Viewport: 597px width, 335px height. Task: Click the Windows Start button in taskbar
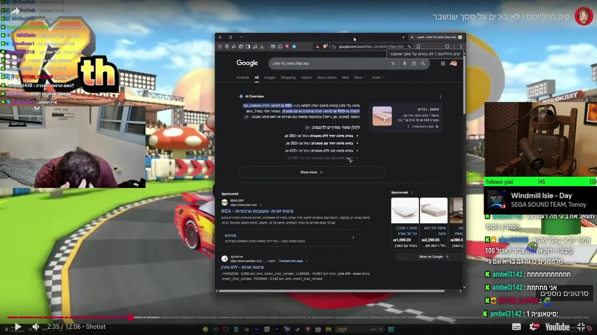(x=391, y=330)
